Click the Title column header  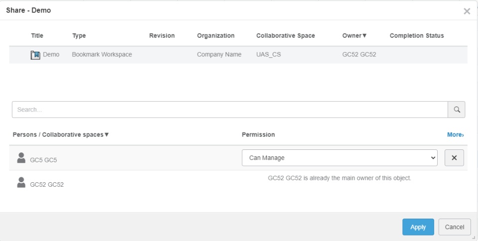point(37,36)
